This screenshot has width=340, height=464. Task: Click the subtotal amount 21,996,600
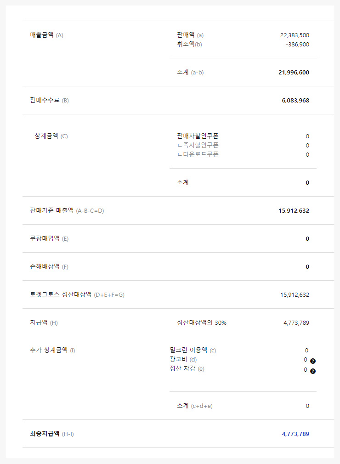tap(294, 73)
